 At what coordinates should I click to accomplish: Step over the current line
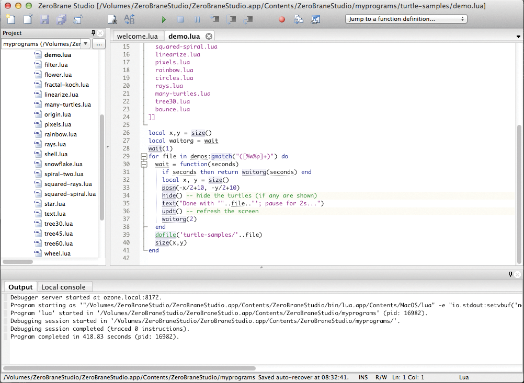point(231,19)
